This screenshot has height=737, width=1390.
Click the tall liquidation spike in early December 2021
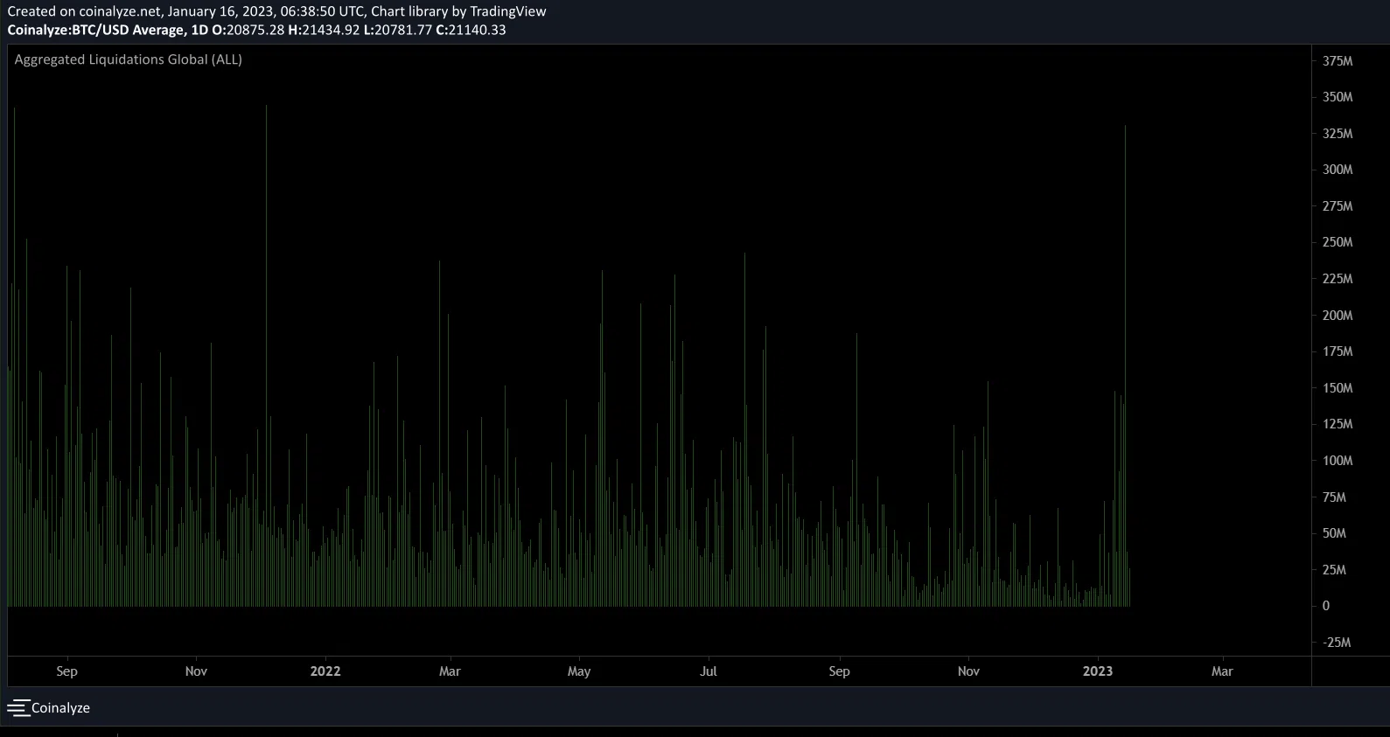click(x=267, y=355)
